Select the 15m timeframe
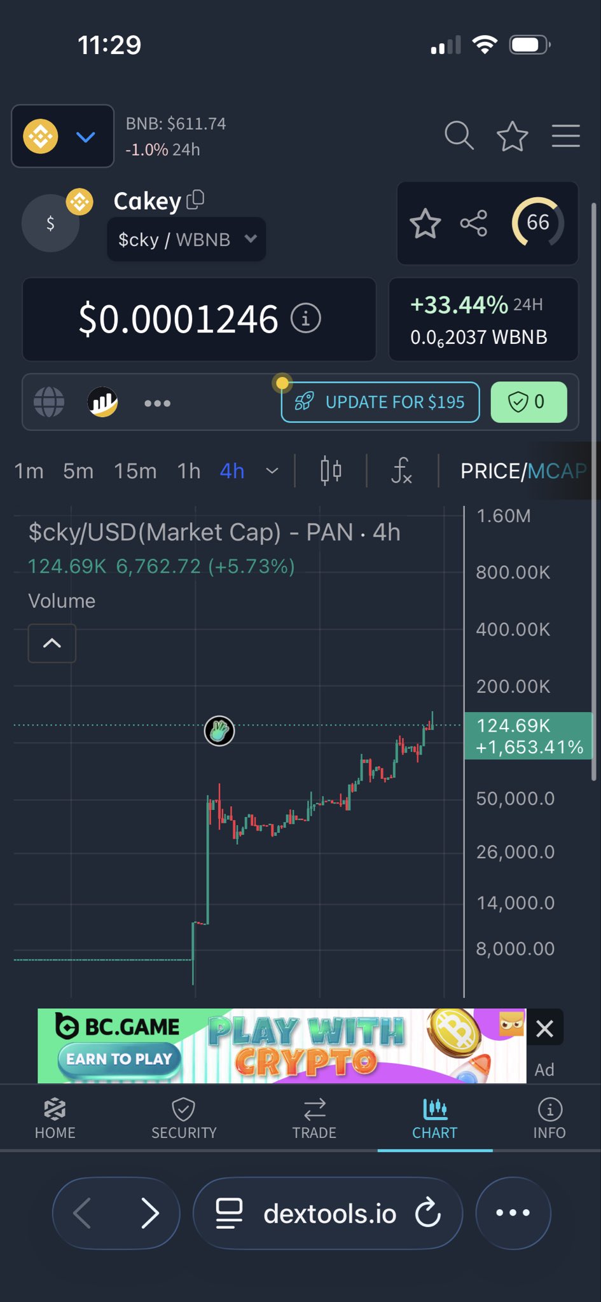This screenshot has height=1302, width=601. (x=135, y=471)
